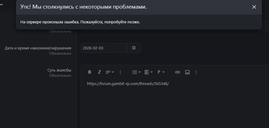
Task: Click the insert image icon
Action: point(187,72)
